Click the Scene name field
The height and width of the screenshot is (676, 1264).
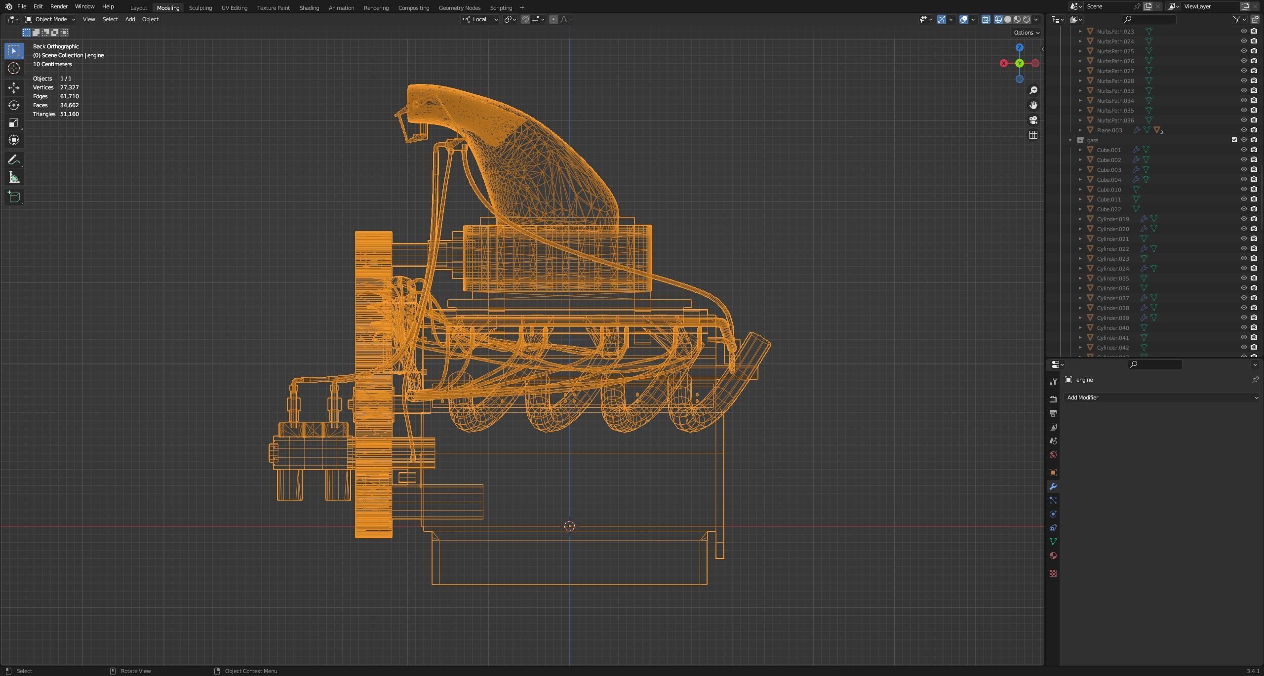pos(1108,6)
